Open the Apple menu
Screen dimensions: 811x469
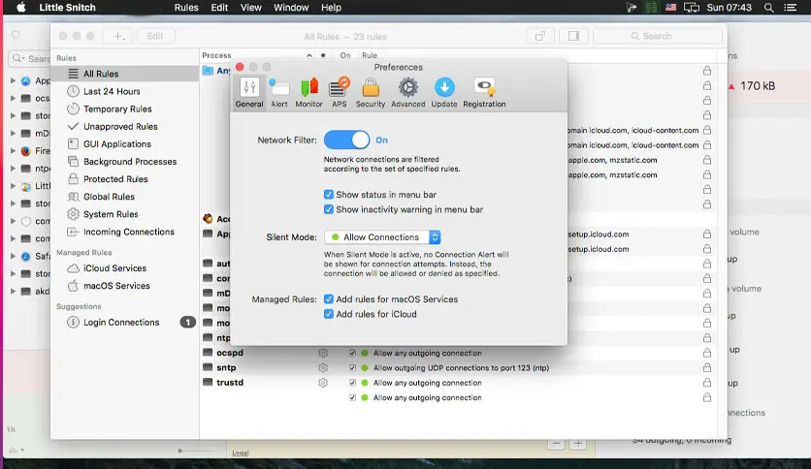pyautogui.click(x=21, y=8)
